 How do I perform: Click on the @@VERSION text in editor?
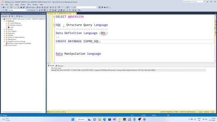76,17
